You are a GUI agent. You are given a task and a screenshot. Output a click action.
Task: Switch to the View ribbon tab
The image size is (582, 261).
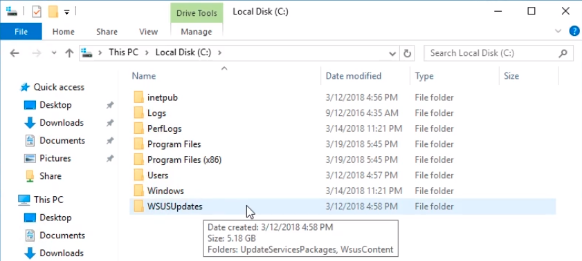point(149,32)
